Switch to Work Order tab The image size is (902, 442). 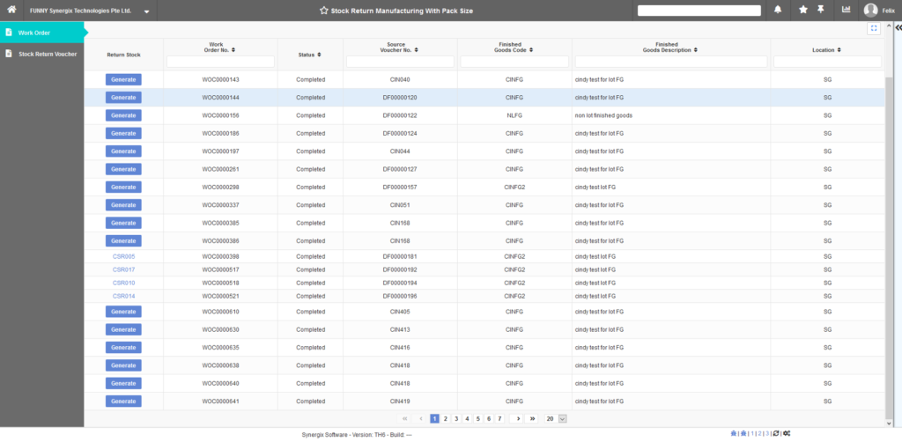42,33
